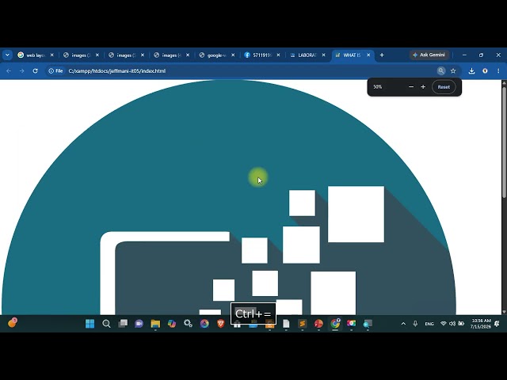Close the LABORAT tab
The width and height of the screenshot is (507, 380).
pyautogui.click(x=324, y=55)
